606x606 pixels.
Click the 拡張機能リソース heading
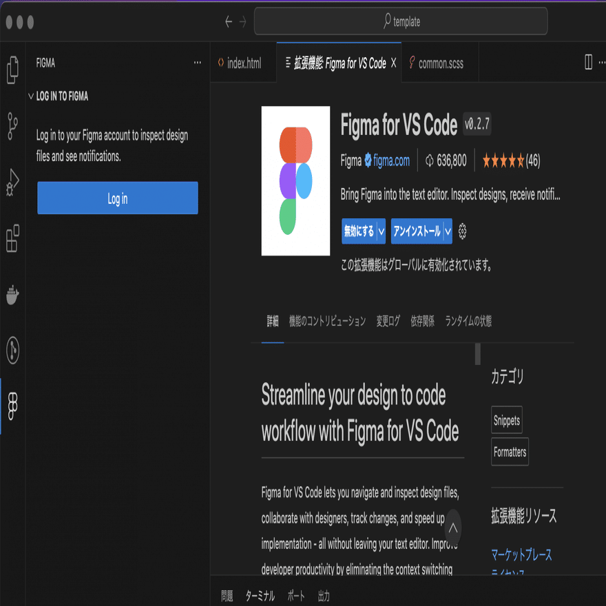coord(523,516)
